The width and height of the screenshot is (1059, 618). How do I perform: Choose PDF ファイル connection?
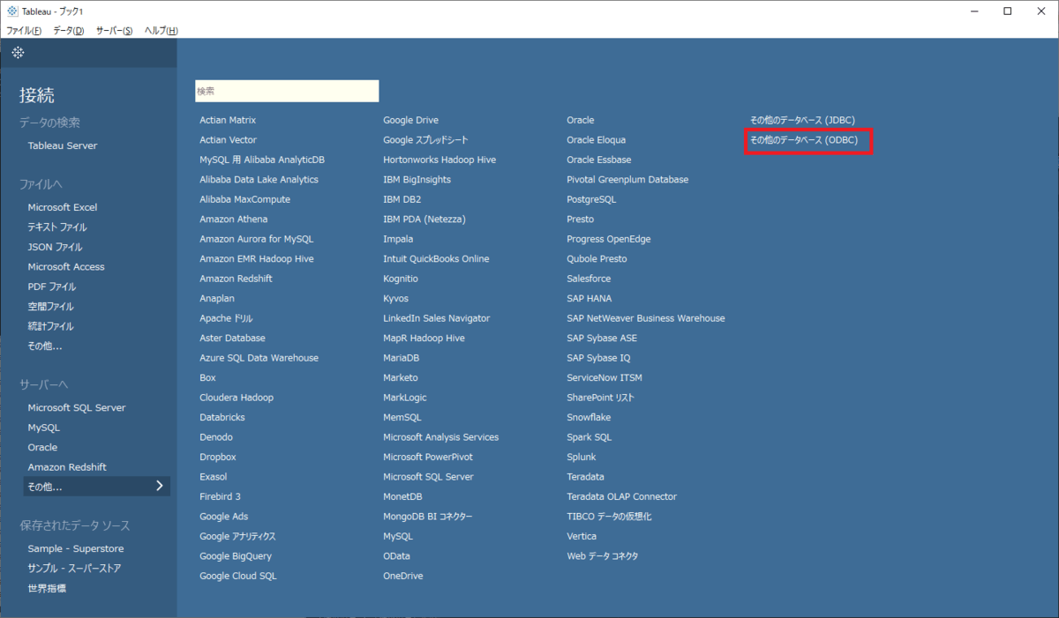52,287
